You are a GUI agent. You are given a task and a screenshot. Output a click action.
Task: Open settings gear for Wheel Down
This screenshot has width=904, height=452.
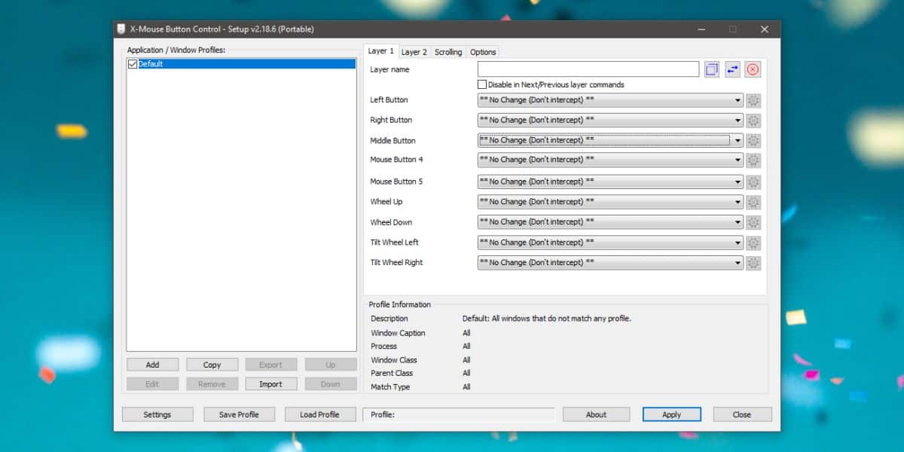753,223
